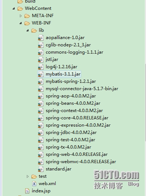Click the lib folder icon
The height and width of the screenshot is (196, 146).
pyautogui.click(x=34, y=30)
